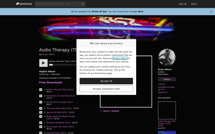
Task: Open track title Depakote Rainbows (2021)
Action: [x=58, y=123]
